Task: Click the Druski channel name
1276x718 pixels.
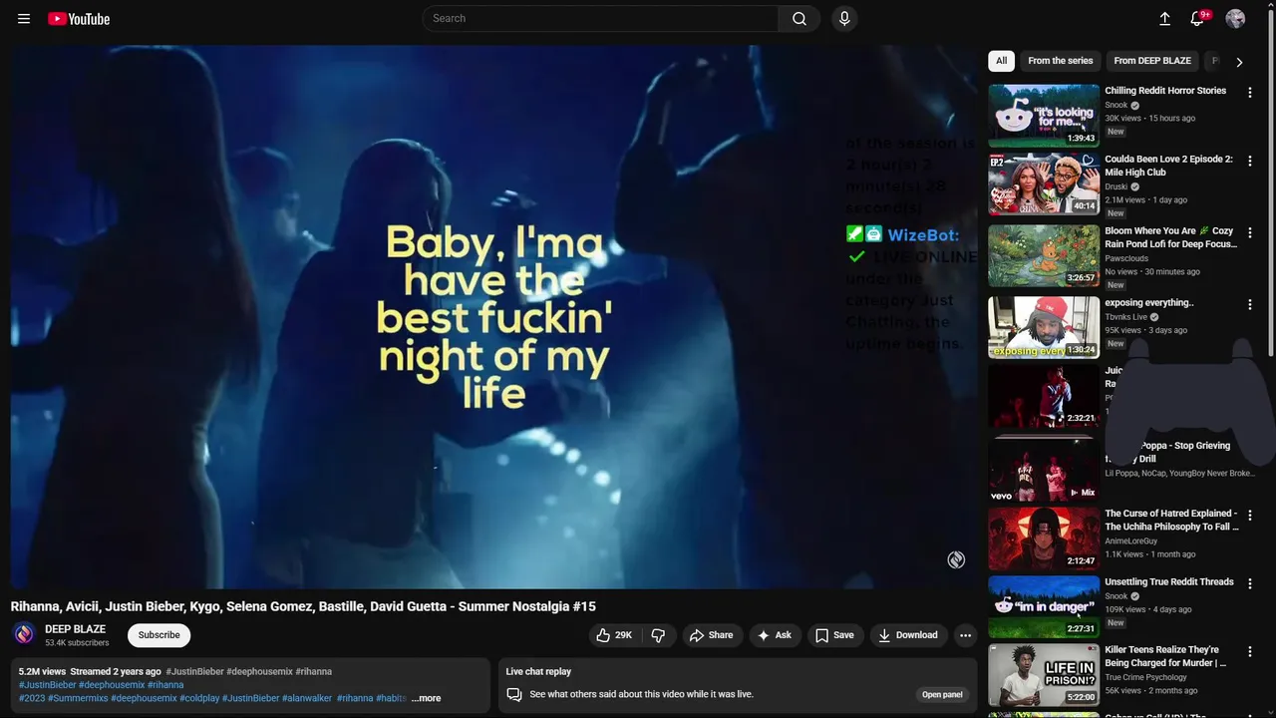Action: pyautogui.click(x=1116, y=186)
